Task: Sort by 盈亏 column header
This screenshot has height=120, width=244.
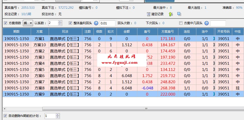Action: tap(147, 32)
